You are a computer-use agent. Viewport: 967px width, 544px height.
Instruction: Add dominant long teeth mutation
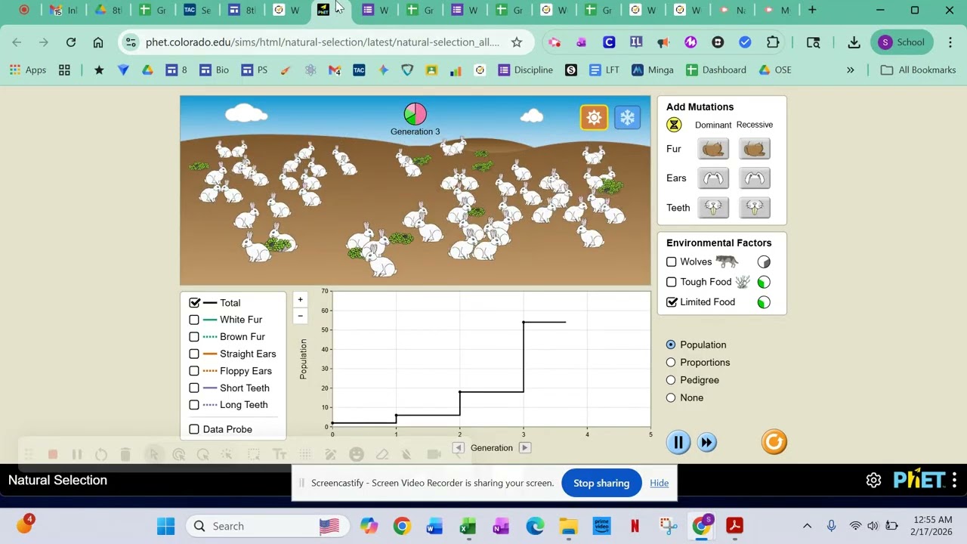coord(713,208)
